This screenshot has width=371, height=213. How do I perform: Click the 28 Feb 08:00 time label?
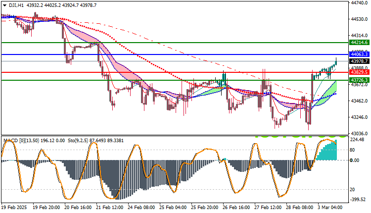coord(300,208)
